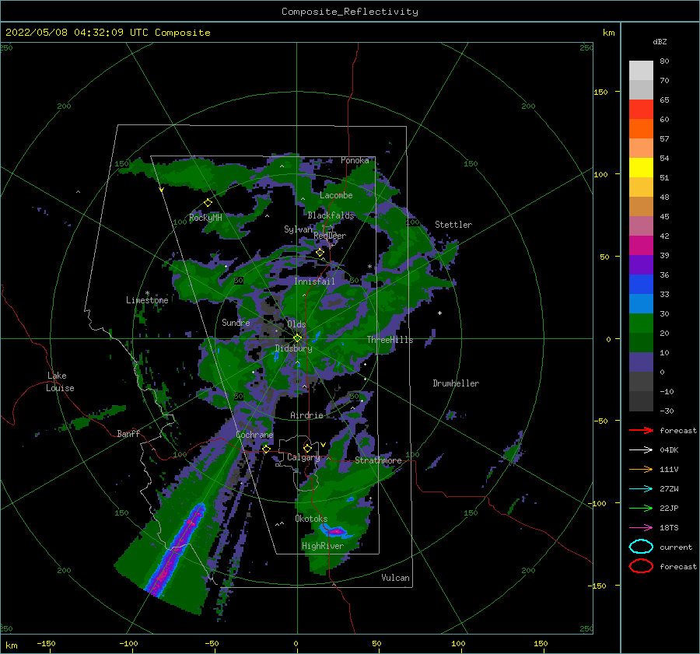
Task: Click the yellow diamond marker below Cochrane
Action: [266, 449]
